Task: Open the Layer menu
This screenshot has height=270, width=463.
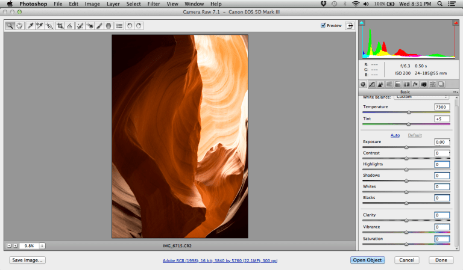Action: [x=114, y=4]
